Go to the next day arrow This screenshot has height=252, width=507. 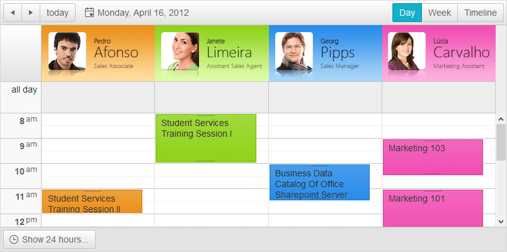tap(30, 13)
